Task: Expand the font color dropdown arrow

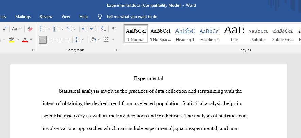Action: point(31,40)
